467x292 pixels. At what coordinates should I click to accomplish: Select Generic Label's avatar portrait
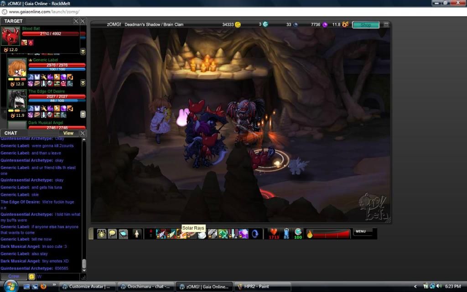[x=17, y=68]
